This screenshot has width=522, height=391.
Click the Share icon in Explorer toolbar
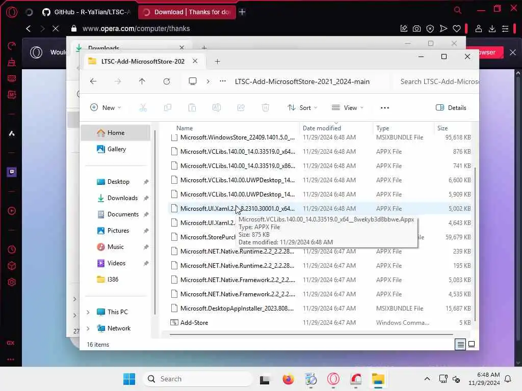[241, 108]
